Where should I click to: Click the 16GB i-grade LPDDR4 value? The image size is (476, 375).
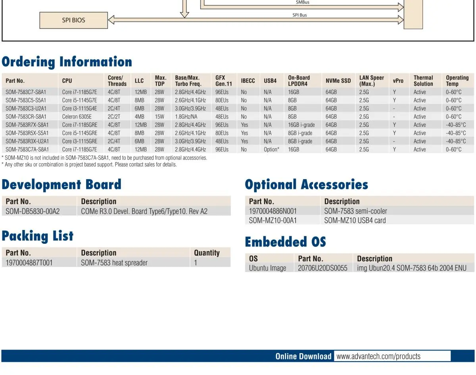pyautogui.click(x=301, y=125)
